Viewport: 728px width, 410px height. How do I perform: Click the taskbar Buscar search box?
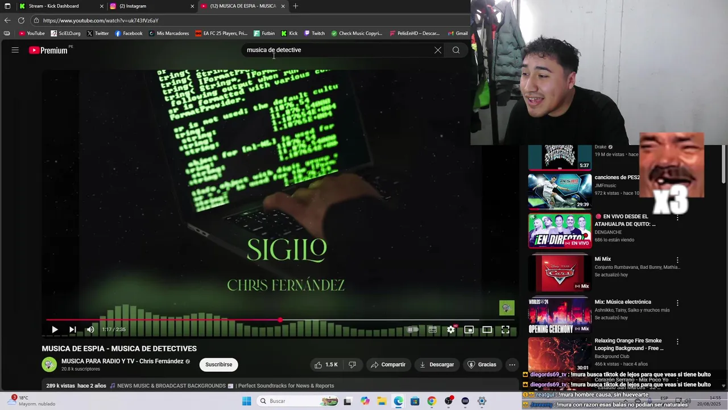[297, 401]
